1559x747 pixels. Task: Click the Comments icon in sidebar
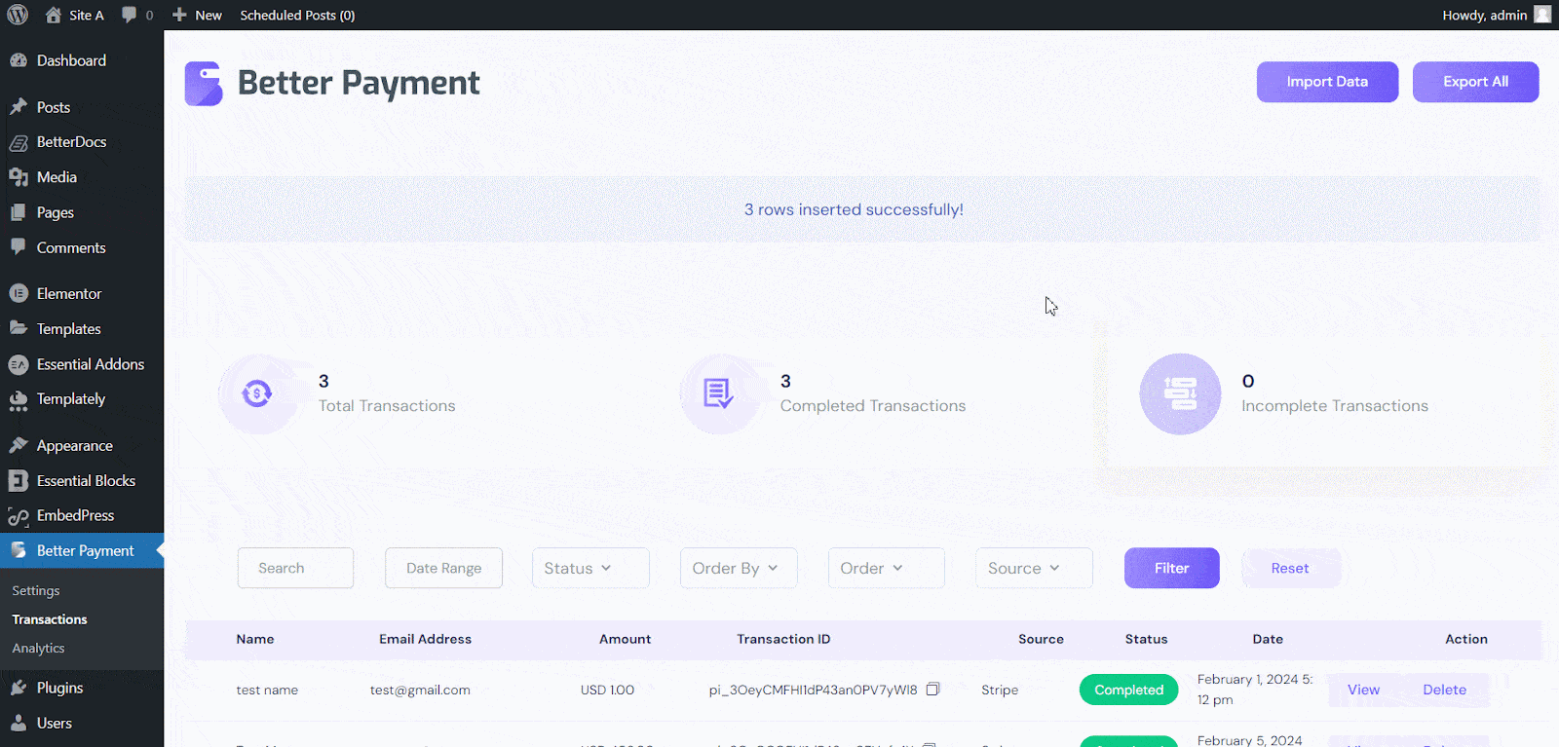pyautogui.click(x=19, y=247)
